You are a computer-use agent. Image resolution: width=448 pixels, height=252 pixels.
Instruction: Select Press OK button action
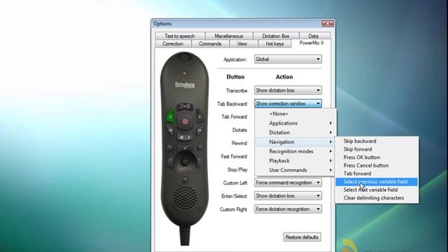(377, 157)
